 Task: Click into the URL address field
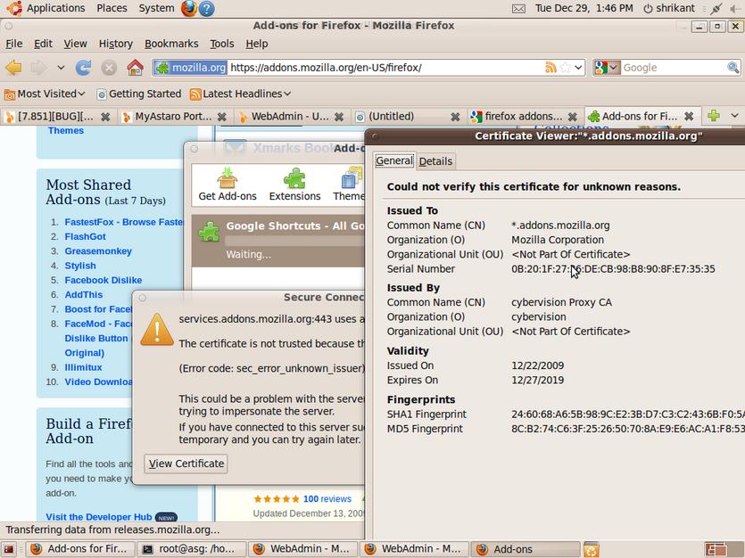click(x=384, y=68)
